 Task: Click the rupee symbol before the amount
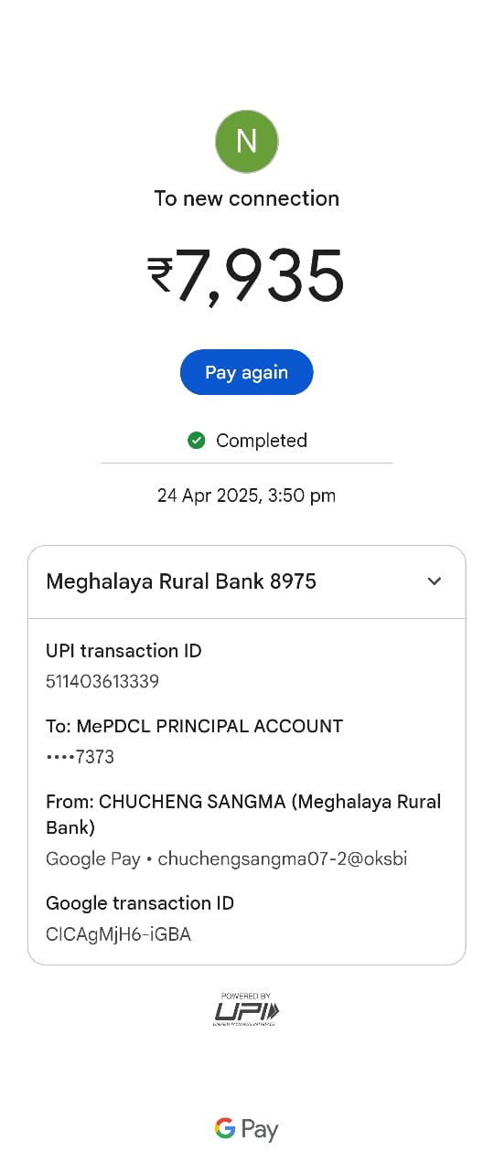(160, 275)
